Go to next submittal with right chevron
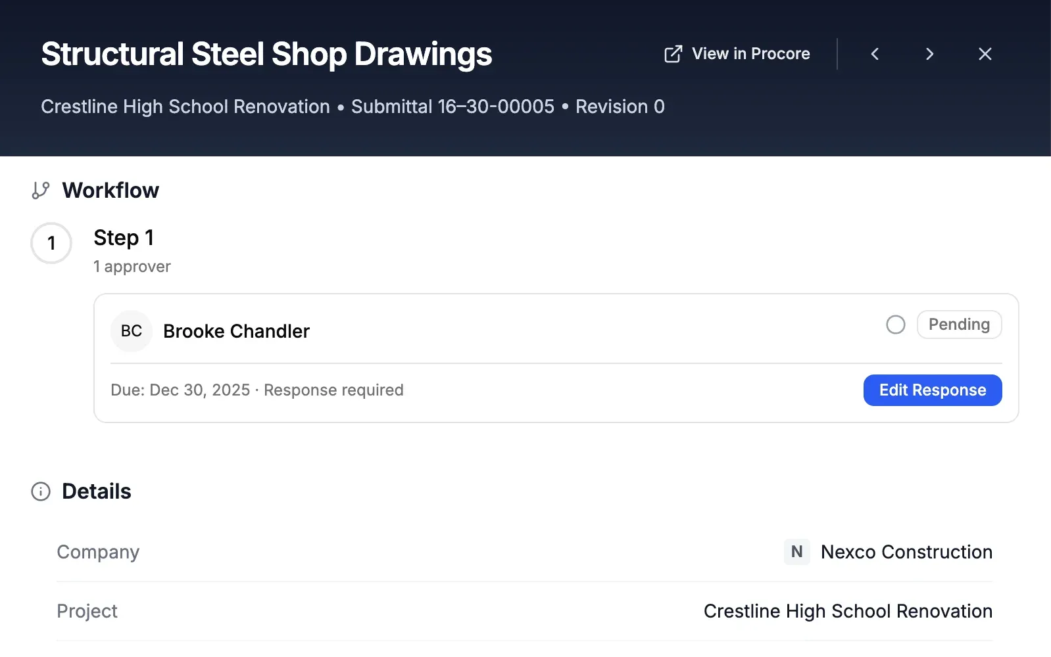The width and height of the screenshot is (1051, 657). [929, 54]
